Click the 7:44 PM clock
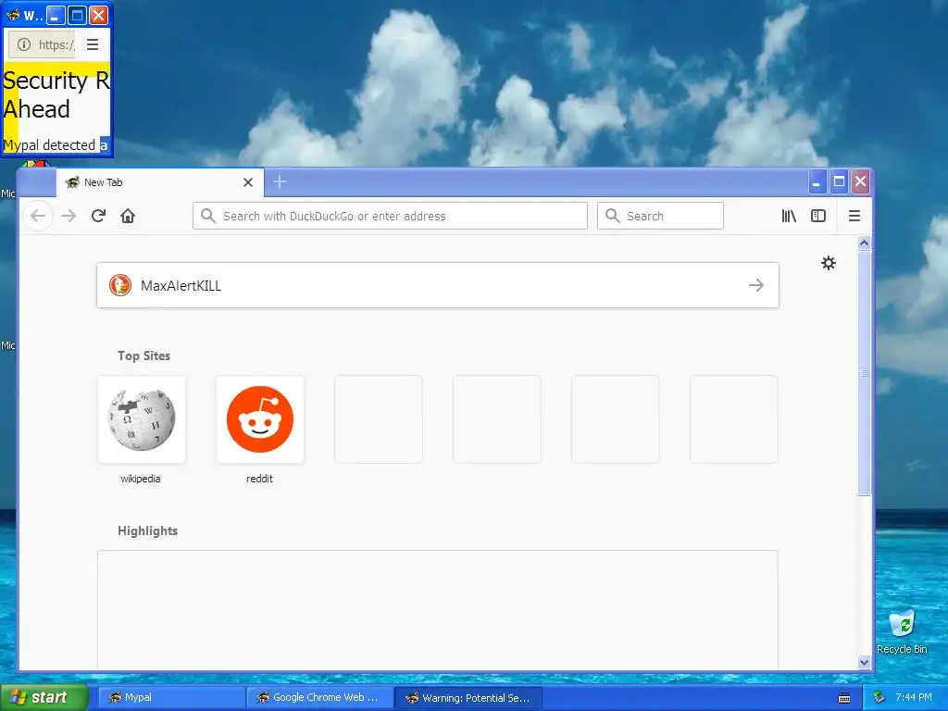Viewport: 948px width, 711px height. 914,697
